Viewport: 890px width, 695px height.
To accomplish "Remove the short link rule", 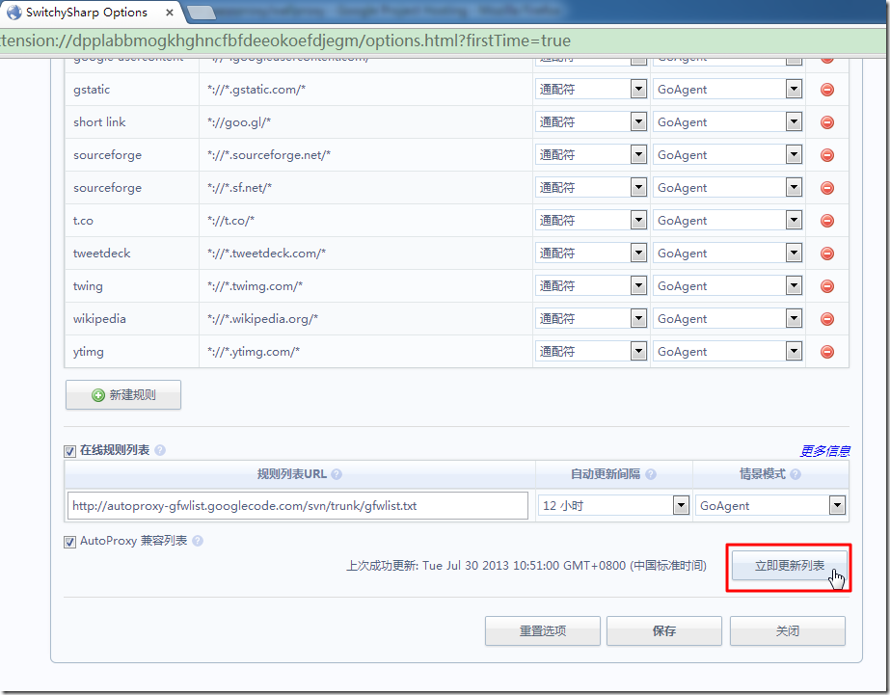I will [x=827, y=122].
